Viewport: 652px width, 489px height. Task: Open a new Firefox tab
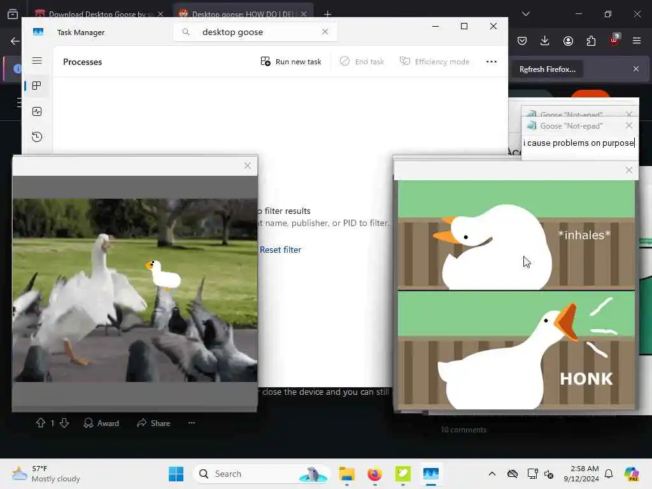[x=328, y=14]
